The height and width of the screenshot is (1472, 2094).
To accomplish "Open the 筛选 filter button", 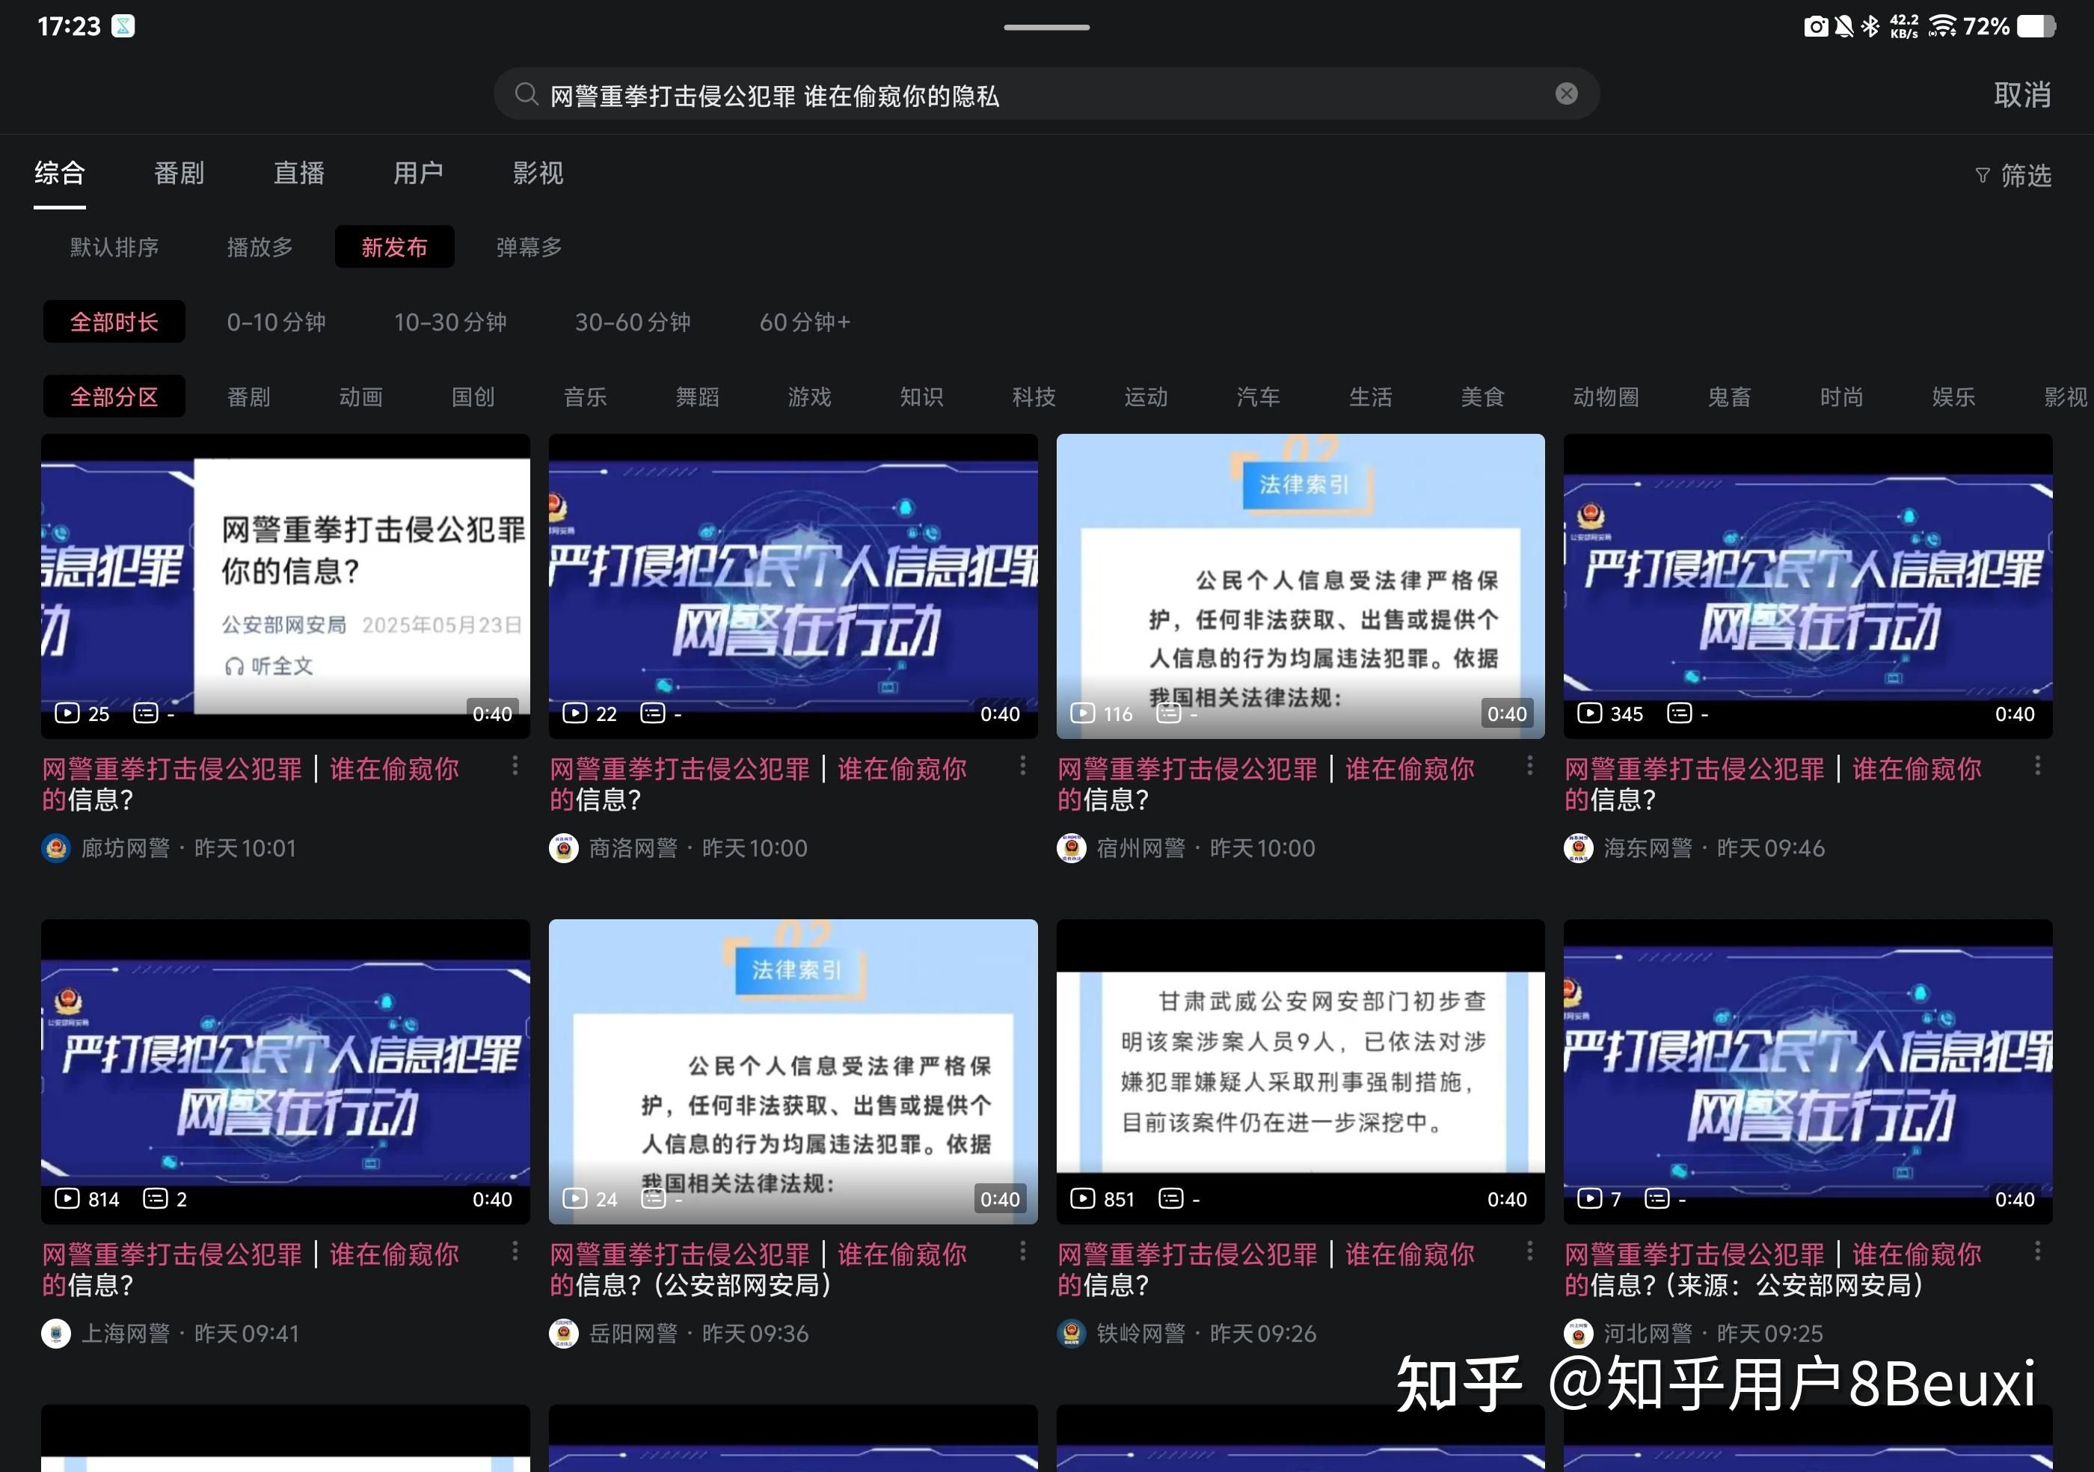I will 2012,175.
